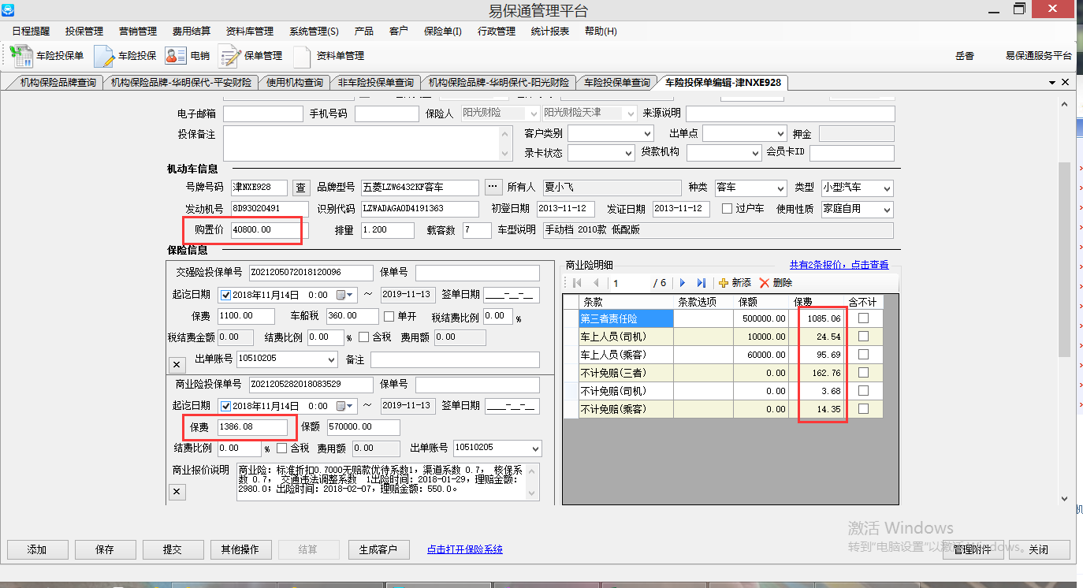This screenshot has height=588, width=1083.
Task: Go to next record in 商业险明细 navigator
Action: click(x=683, y=283)
